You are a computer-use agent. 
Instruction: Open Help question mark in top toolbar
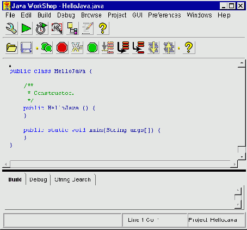pyautogui.click(x=103, y=28)
